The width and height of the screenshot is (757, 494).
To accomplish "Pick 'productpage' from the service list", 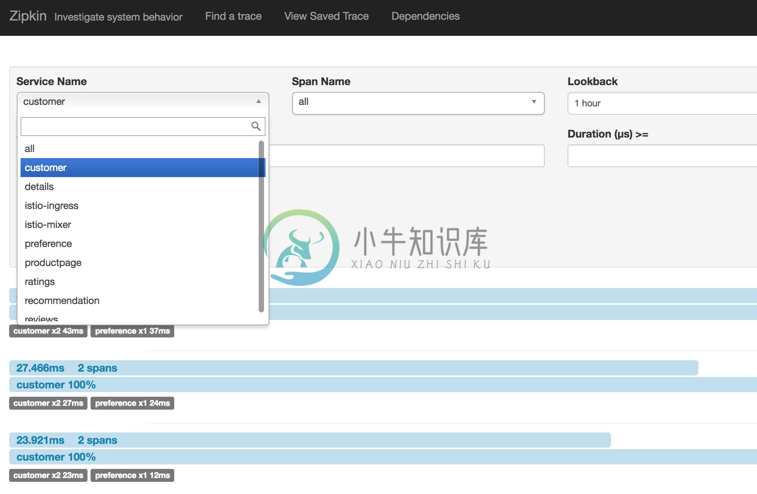I will pos(140,263).
